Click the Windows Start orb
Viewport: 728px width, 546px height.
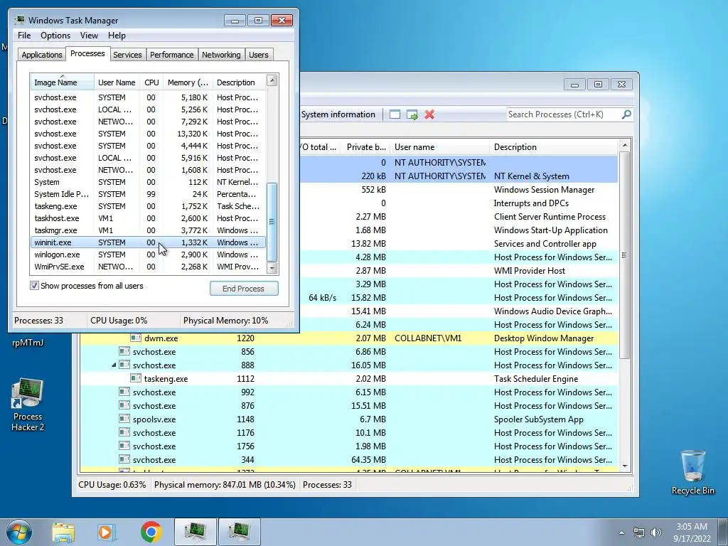(x=18, y=532)
